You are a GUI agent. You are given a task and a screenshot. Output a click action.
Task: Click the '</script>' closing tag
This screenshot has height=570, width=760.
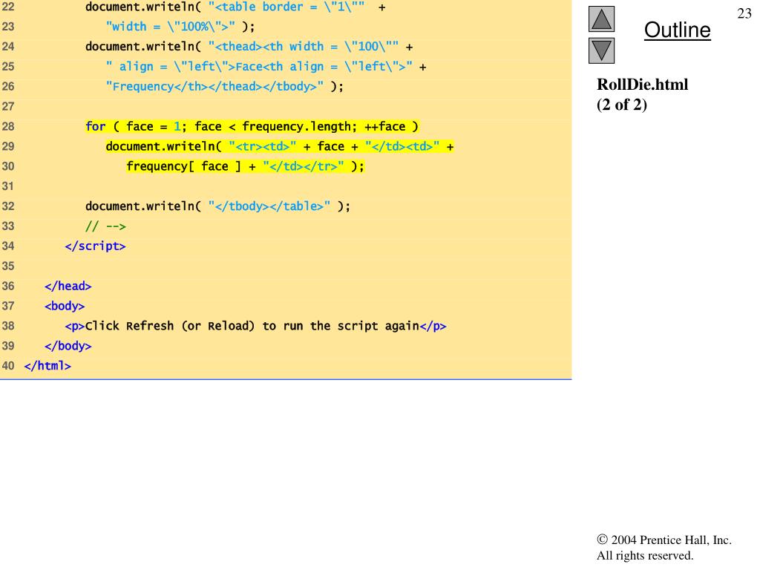coord(96,246)
